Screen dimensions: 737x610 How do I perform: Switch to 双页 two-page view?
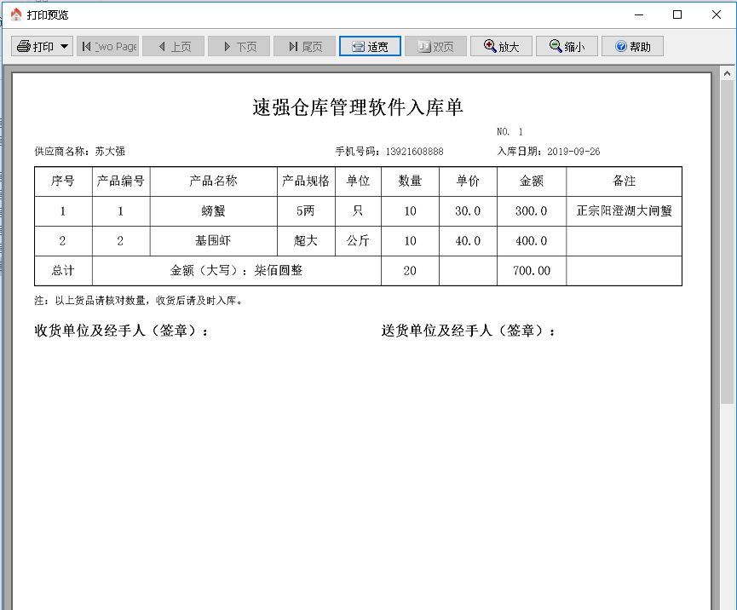click(x=435, y=46)
